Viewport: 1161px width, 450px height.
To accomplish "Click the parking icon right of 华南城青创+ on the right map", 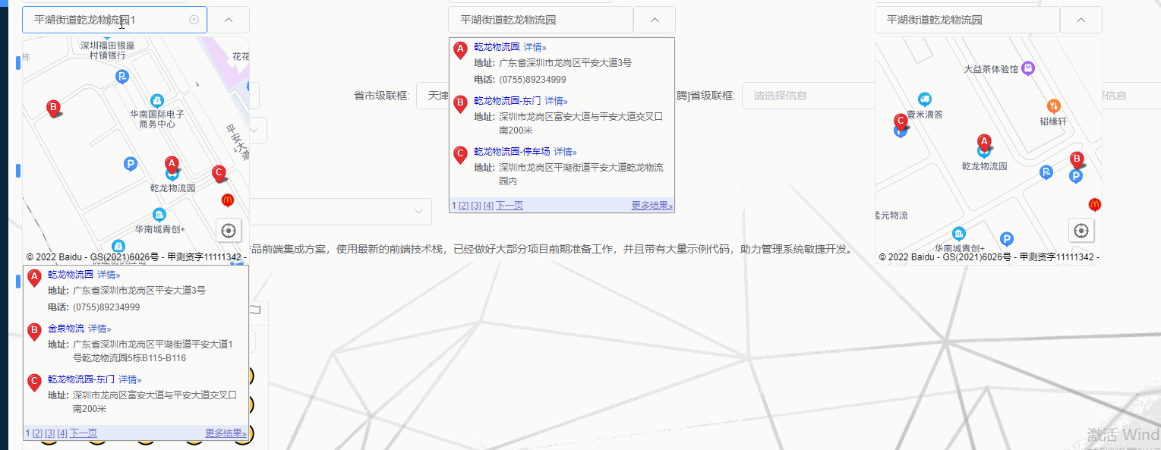I will point(1007,239).
